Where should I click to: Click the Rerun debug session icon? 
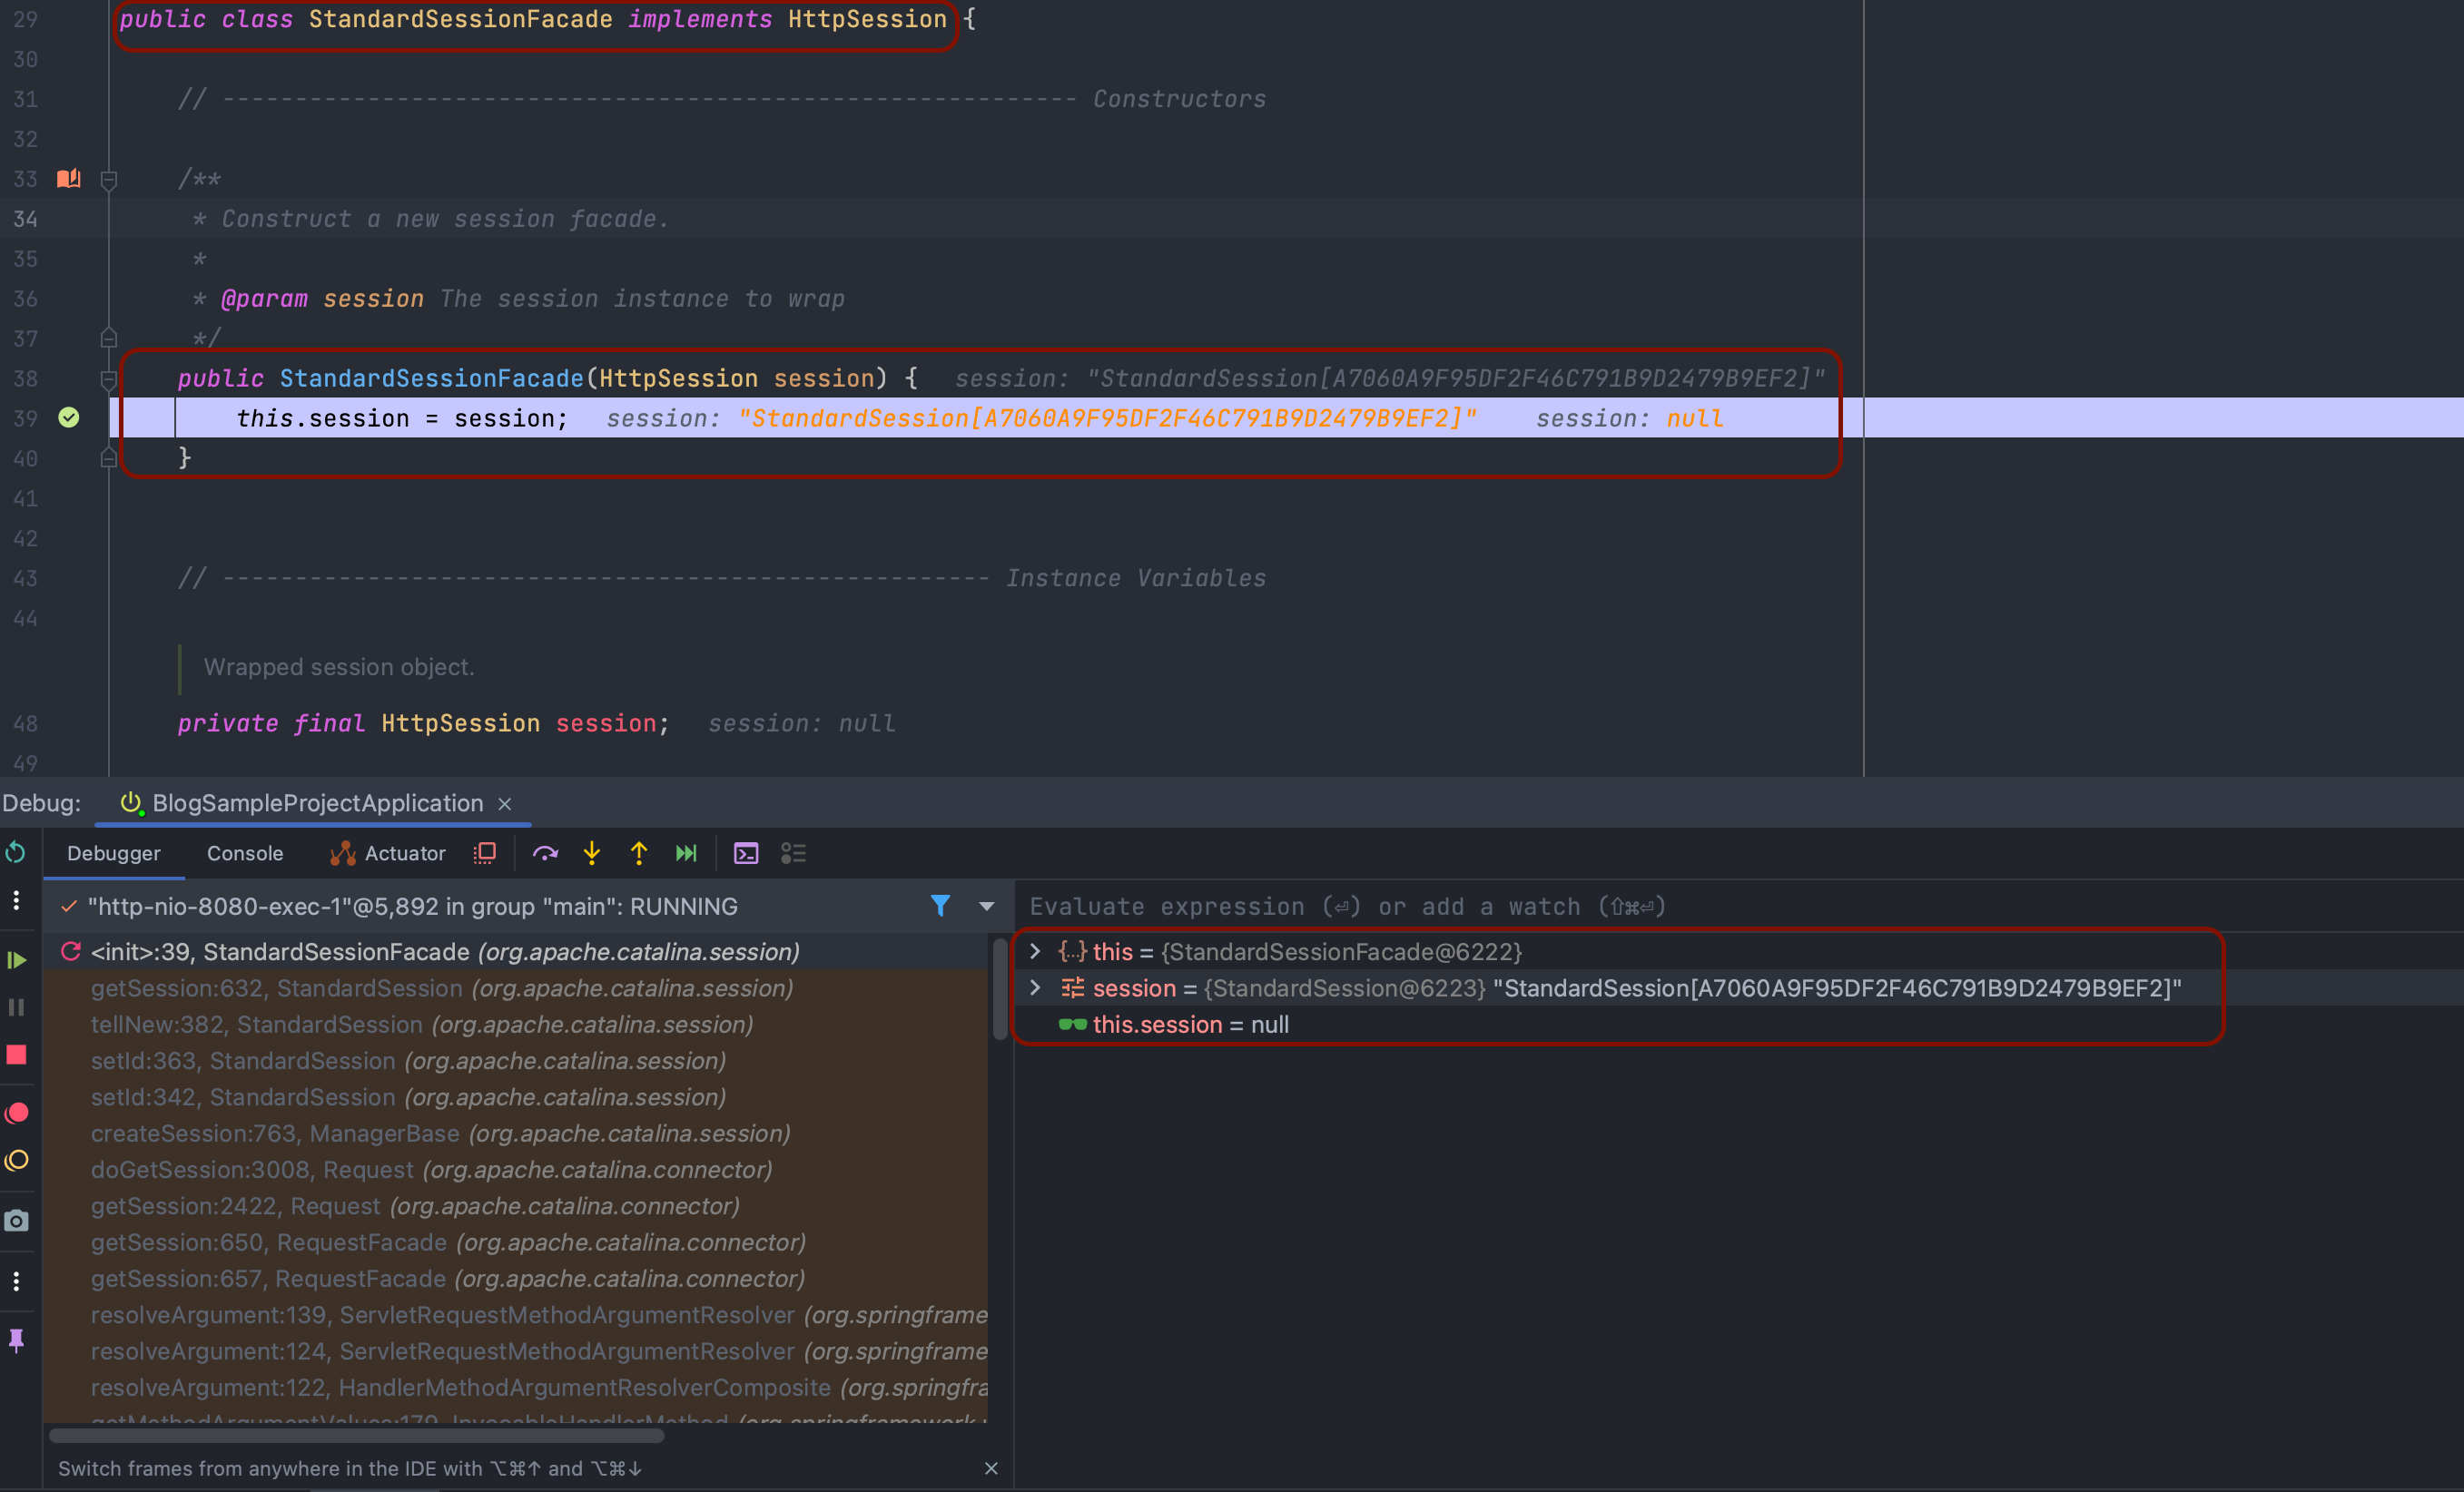click(x=16, y=852)
